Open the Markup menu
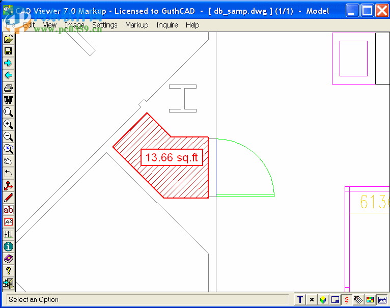 pyautogui.click(x=137, y=25)
